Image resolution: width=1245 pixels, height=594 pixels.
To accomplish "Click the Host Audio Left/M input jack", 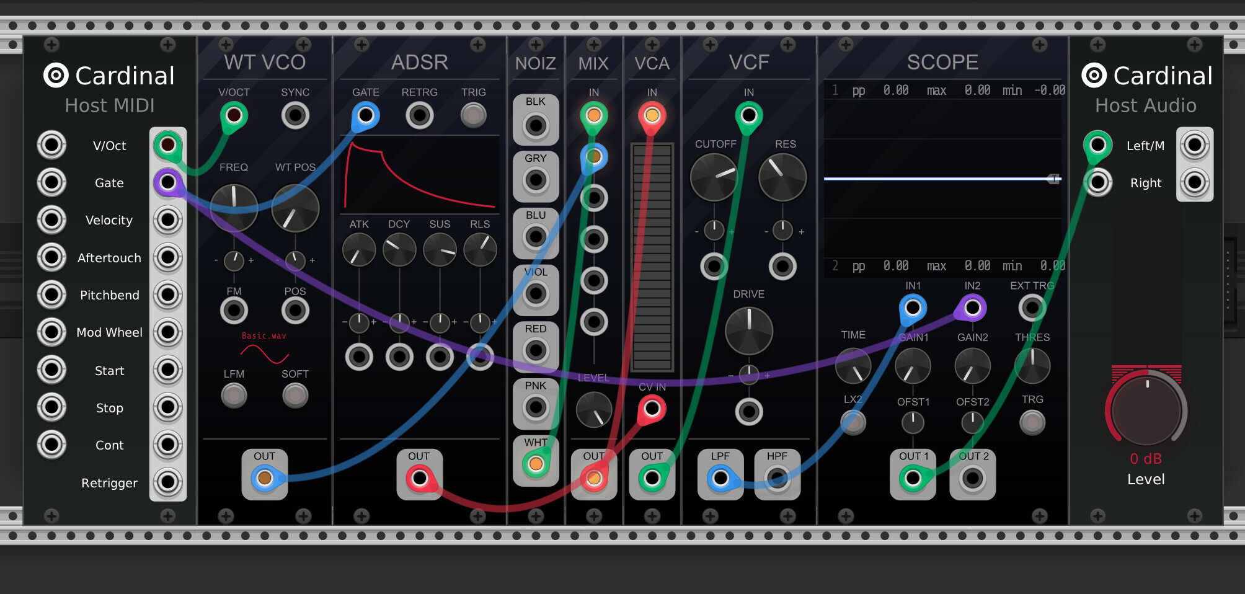I will [1097, 145].
